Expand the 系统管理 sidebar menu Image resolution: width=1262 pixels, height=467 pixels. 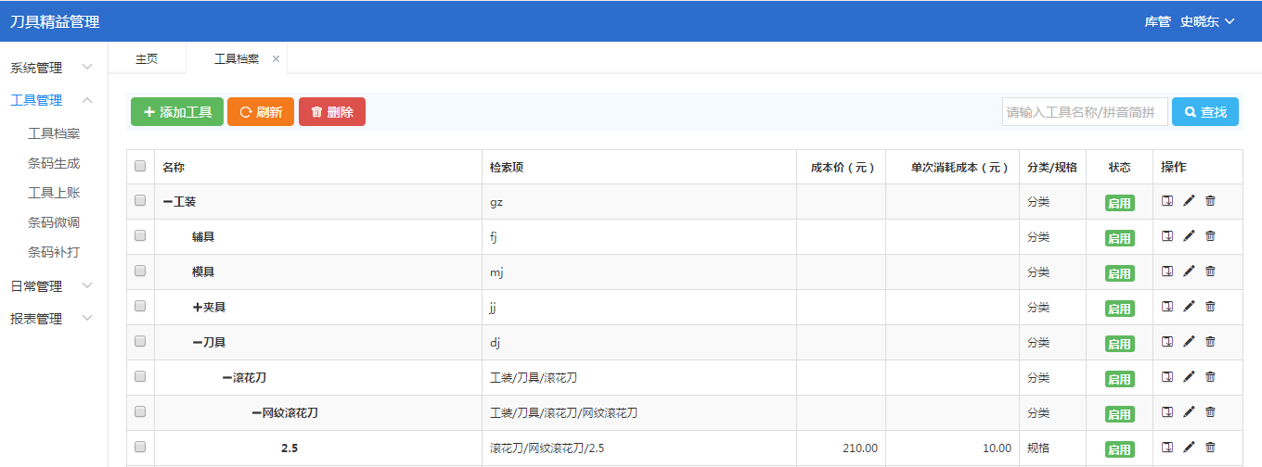click(51, 68)
